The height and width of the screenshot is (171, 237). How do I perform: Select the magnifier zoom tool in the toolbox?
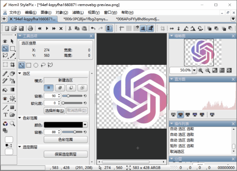pyautogui.click(x=12, y=124)
